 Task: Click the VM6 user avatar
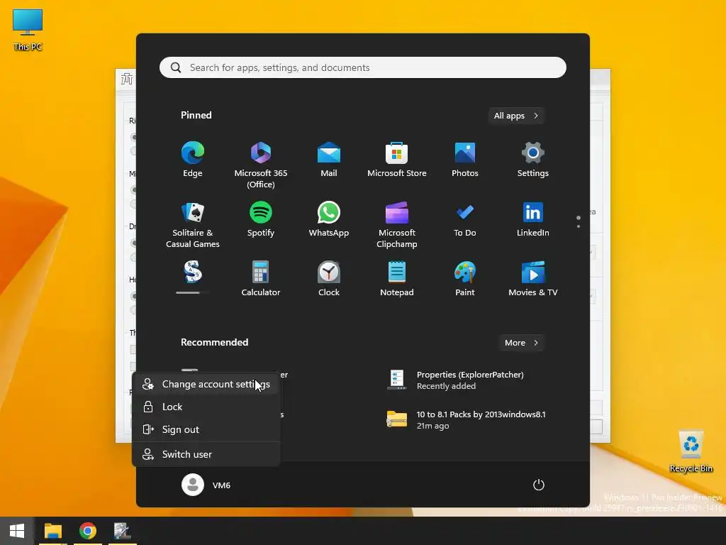(193, 485)
